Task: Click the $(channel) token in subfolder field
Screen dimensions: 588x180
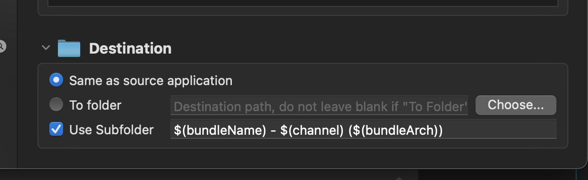Action: (312, 130)
